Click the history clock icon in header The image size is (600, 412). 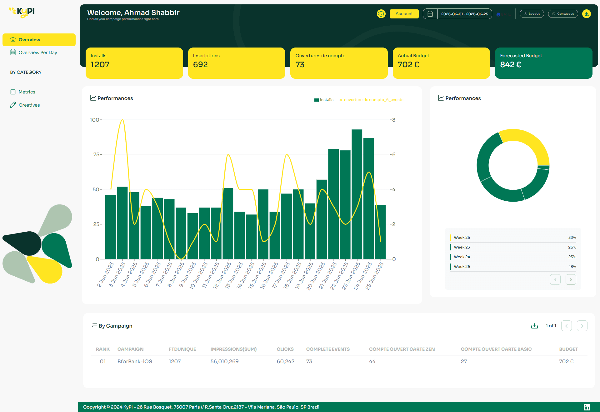381,14
